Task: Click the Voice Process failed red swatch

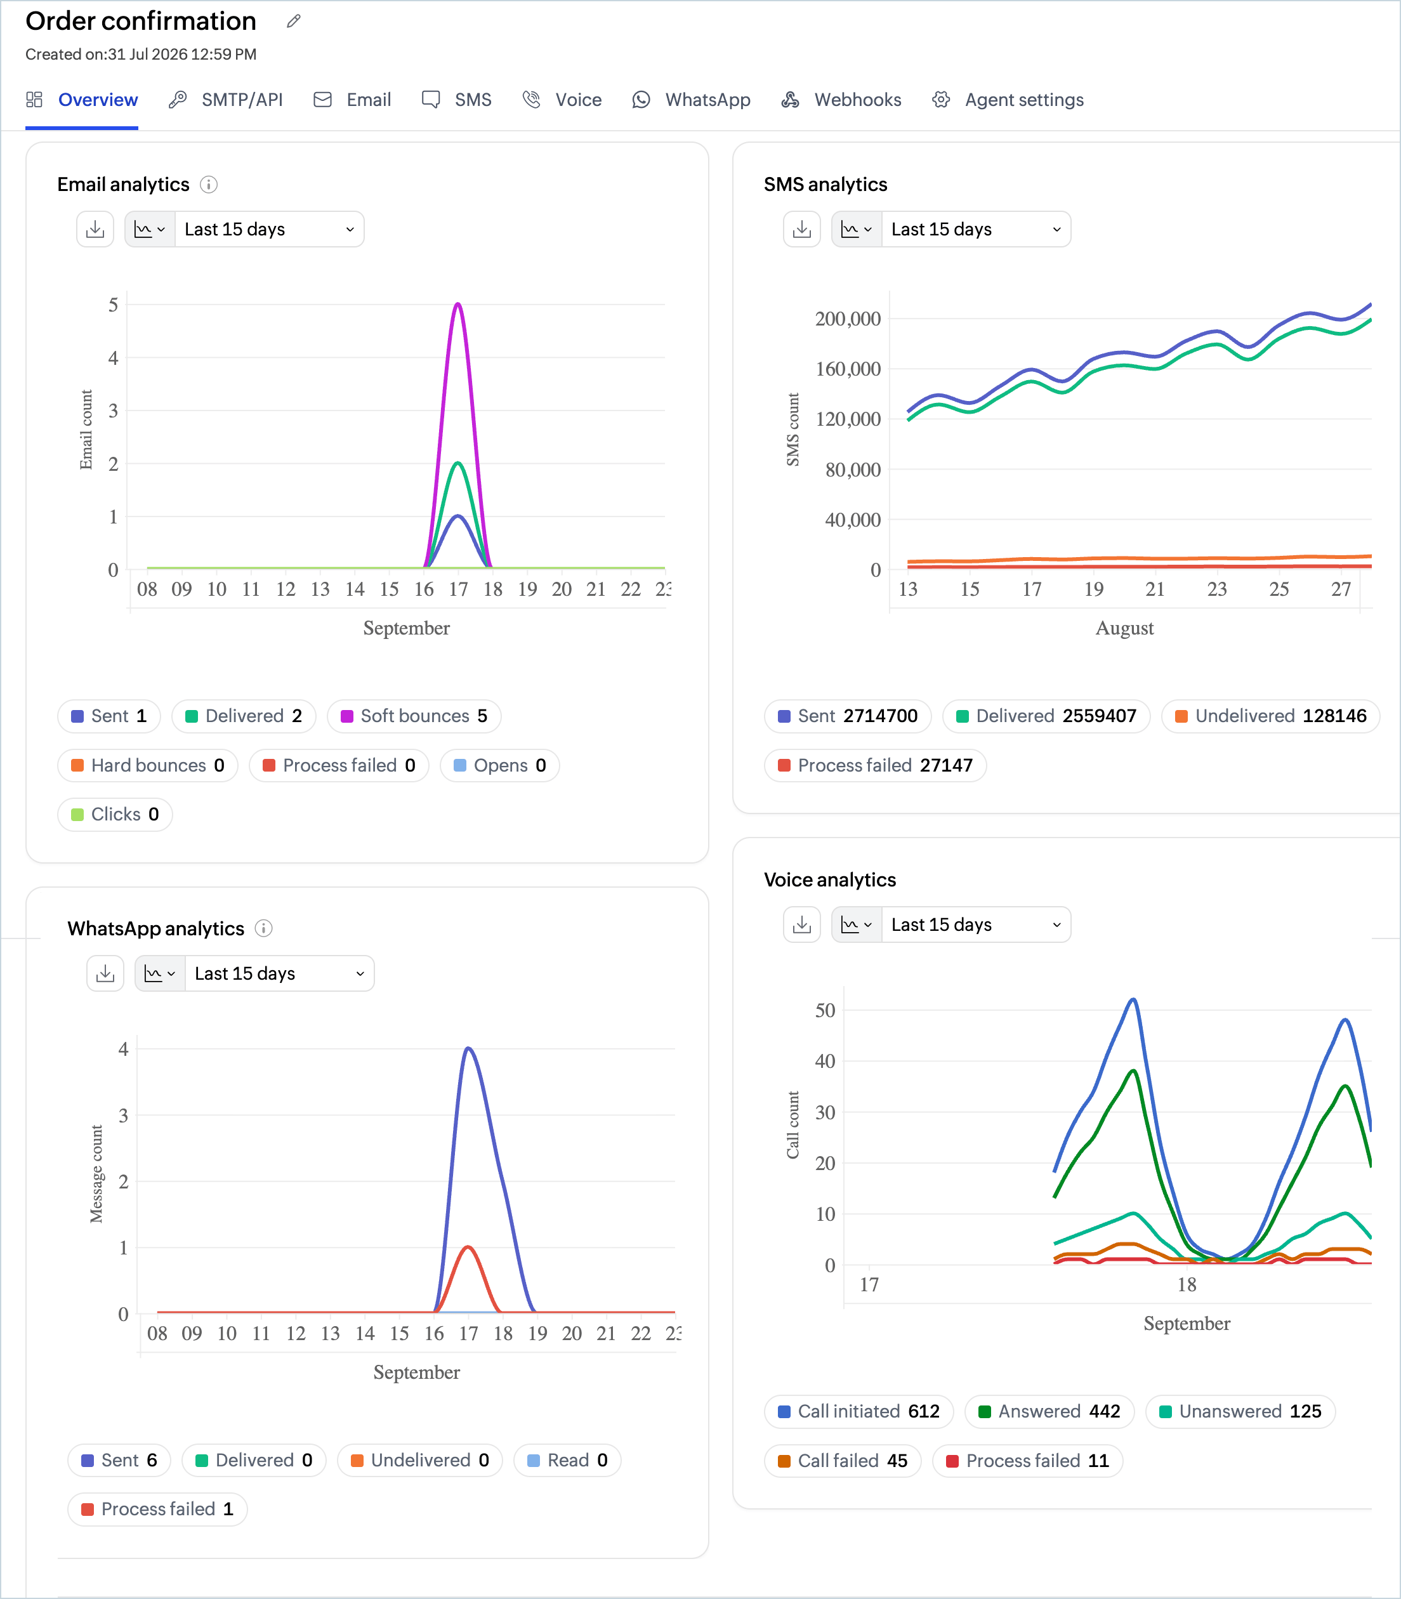Action: pos(952,1461)
